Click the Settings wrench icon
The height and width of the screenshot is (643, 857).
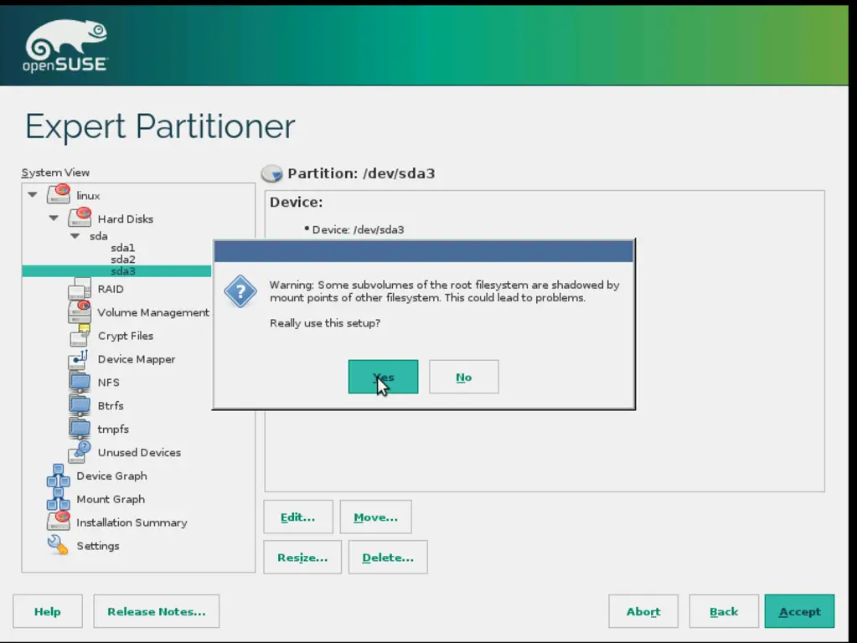(x=58, y=545)
